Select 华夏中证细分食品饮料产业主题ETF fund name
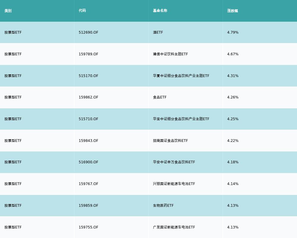 point(181,76)
